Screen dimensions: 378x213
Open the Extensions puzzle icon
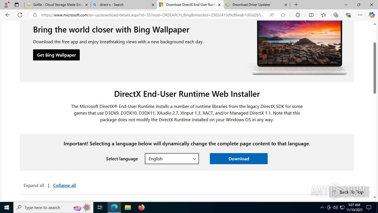point(298,15)
